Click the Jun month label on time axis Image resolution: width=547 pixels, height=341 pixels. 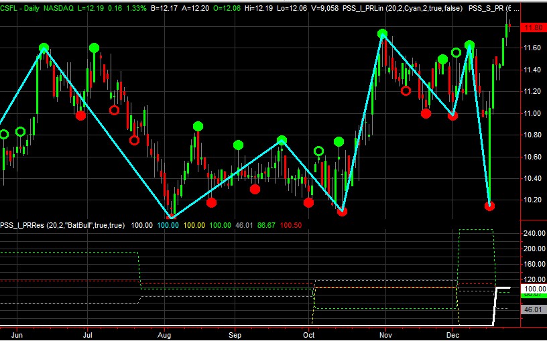pos(17,336)
